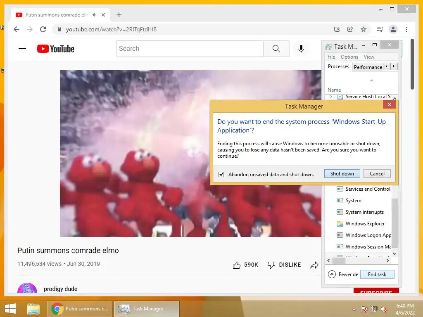The height and width of the screenshot is (317, 423).
Task: Open the prodigy dude channel avatar
Action: point(27,289)
